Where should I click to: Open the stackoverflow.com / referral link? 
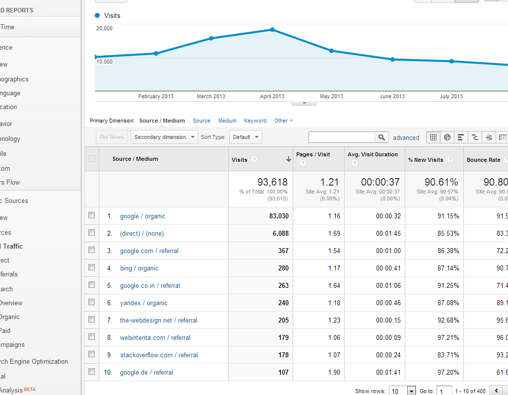pyautogui.click(x=159, y=355)
